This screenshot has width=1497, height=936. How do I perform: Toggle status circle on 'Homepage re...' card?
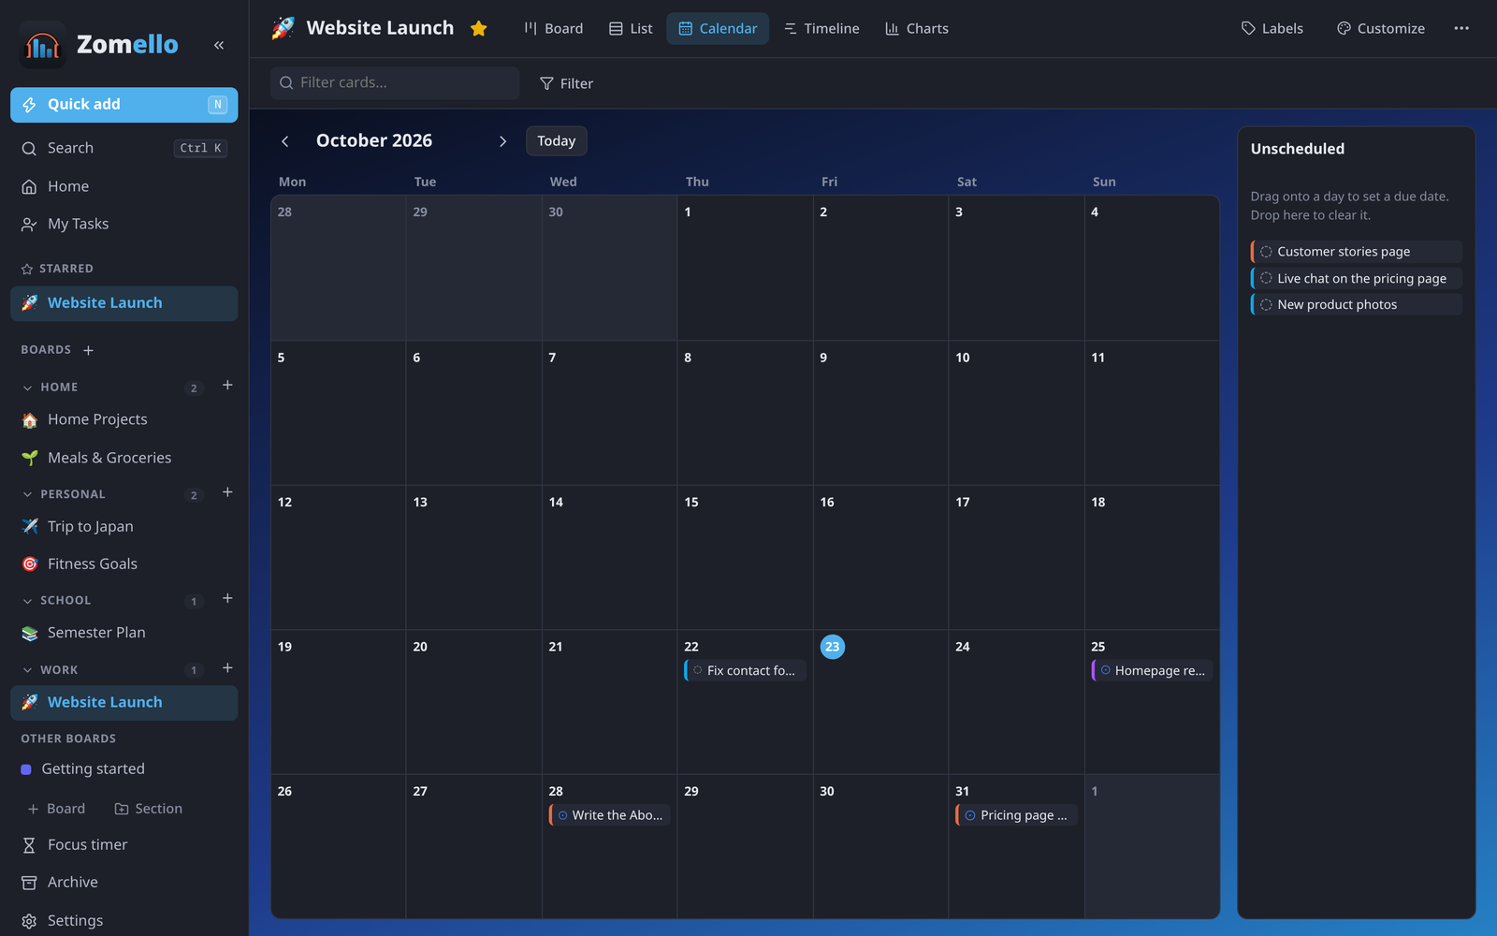pyautogui.click(x=1105, y=670)
